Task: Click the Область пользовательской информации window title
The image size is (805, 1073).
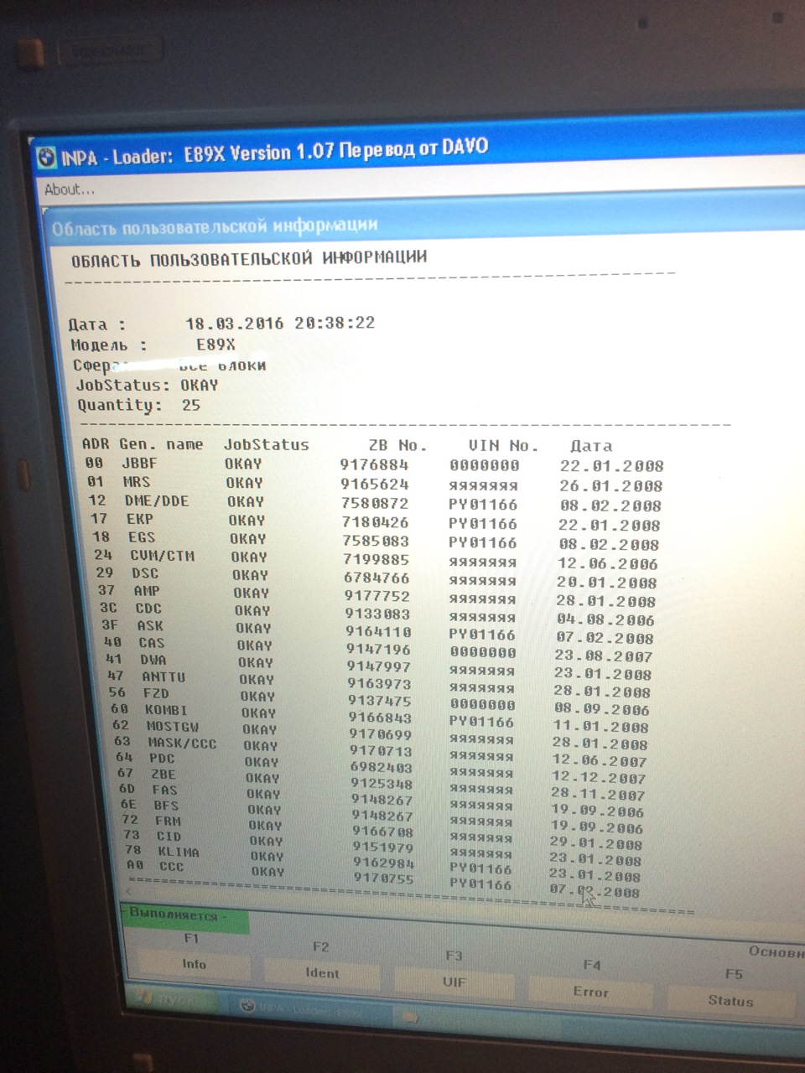Action: point(215,226)
